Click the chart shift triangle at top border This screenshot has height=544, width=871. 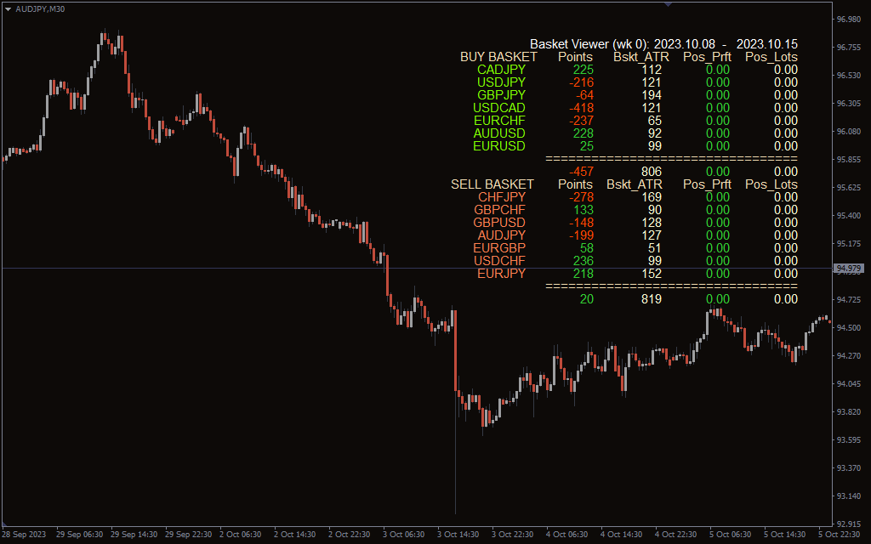(669, 4)
